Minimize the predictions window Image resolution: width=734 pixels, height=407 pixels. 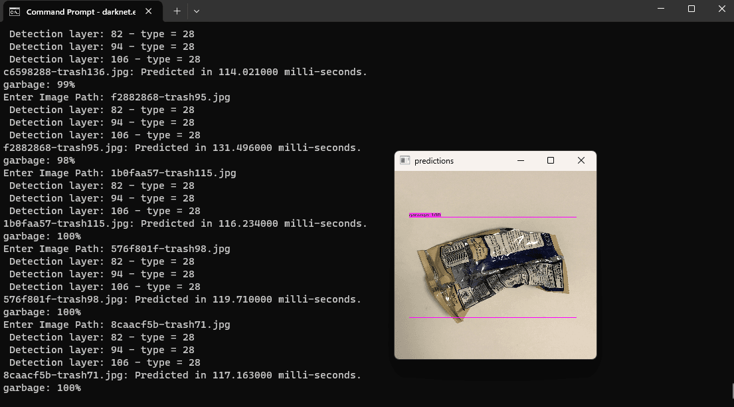click(521, 160)
